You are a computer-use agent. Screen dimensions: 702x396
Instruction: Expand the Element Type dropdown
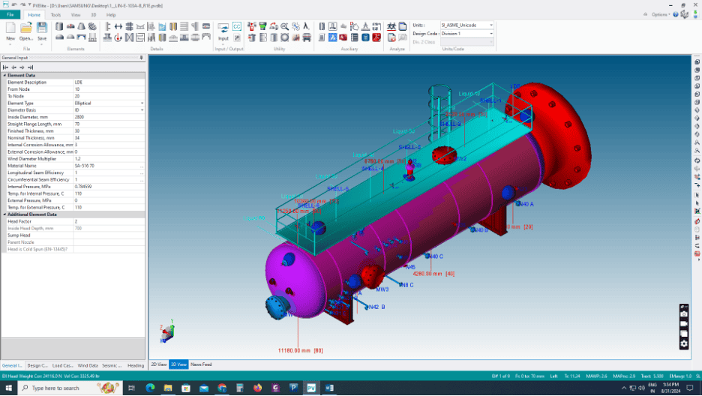142,103
